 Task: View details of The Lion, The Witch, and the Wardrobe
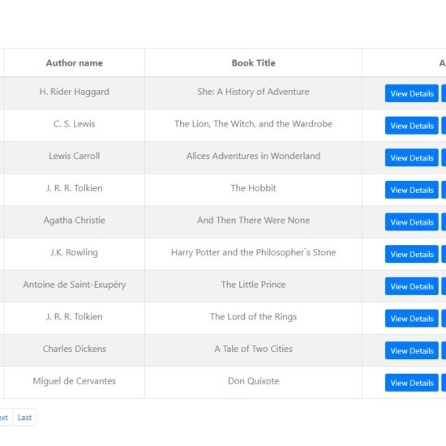point(412,126)
